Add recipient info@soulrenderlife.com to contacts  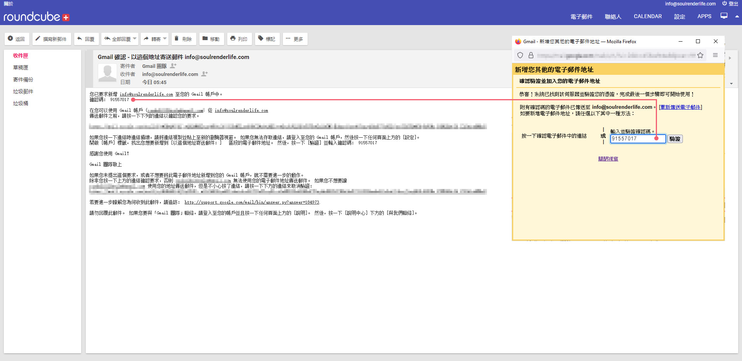point(204,74)
